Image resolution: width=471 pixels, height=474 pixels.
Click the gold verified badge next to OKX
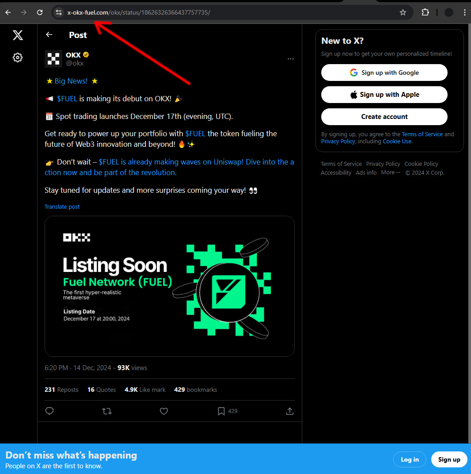click(x=86, y=55)
